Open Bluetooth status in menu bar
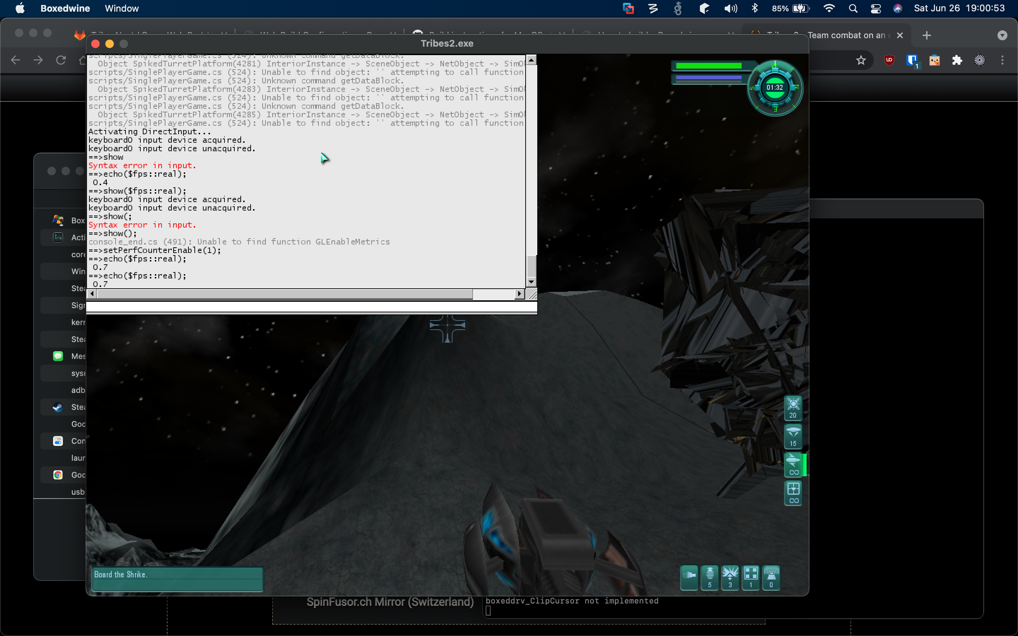 (755, 8)
